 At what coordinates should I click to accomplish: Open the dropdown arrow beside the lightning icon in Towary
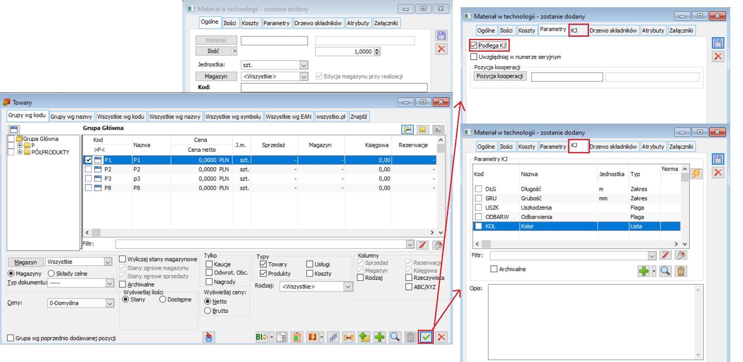[322, 337]
